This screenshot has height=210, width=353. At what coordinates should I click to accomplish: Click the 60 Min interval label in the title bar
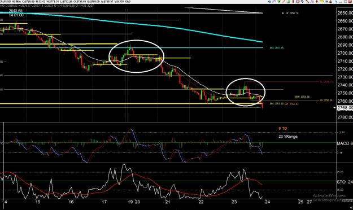click(x=16, y=2)
